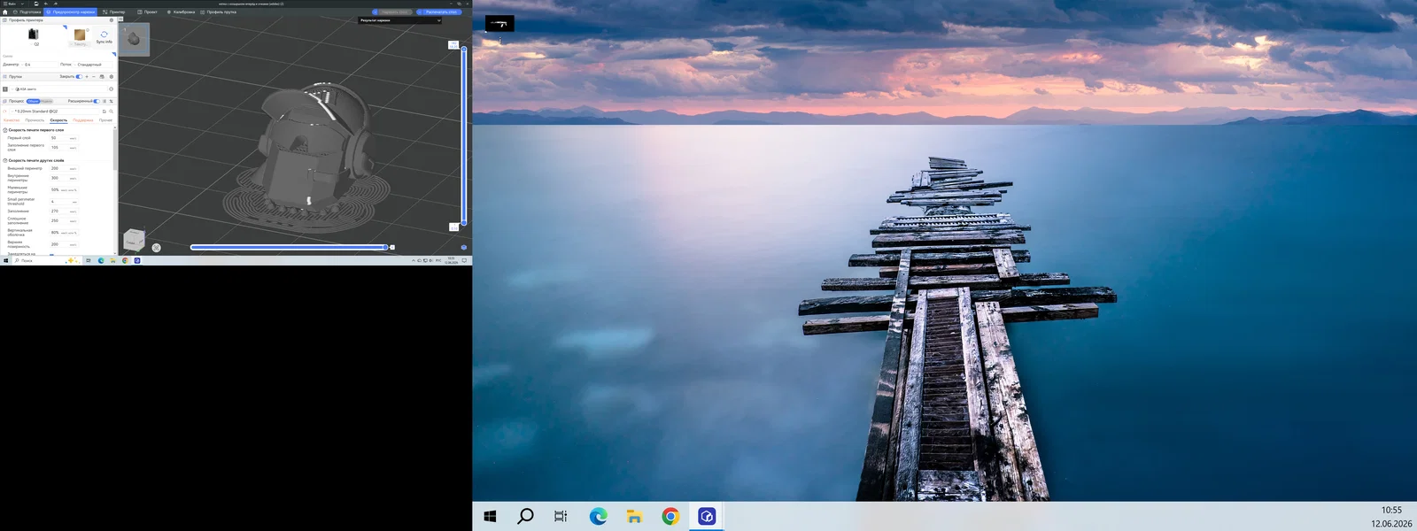Click the outer wall speed 200 field
The height and width of the screenshot is (531, 1417).
coord(64,168)
